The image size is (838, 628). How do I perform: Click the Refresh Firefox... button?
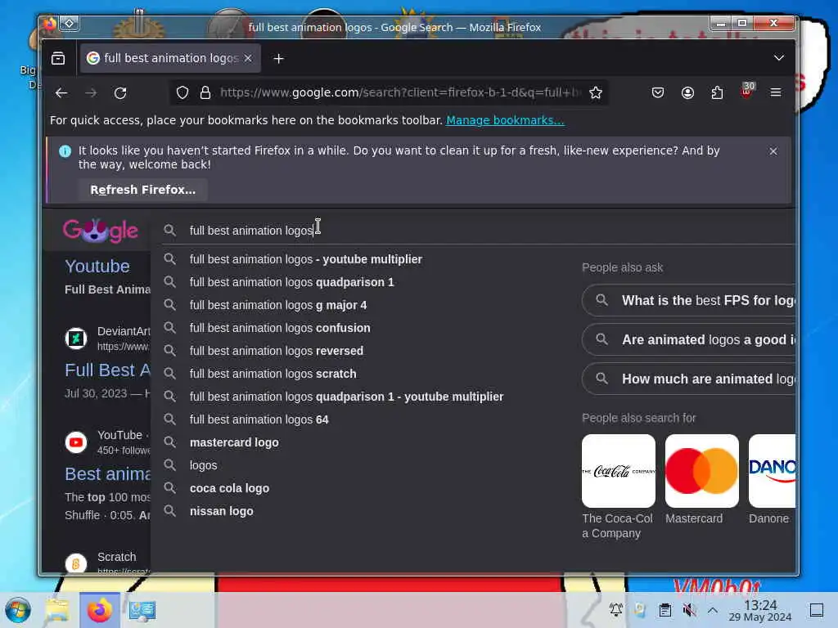[142, 190]
